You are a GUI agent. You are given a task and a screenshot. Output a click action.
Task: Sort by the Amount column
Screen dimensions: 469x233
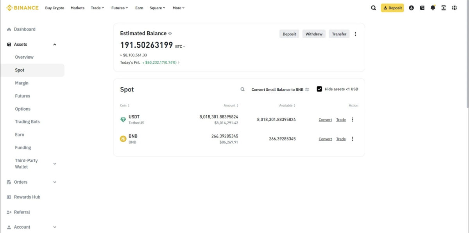[x=231, y=106]
